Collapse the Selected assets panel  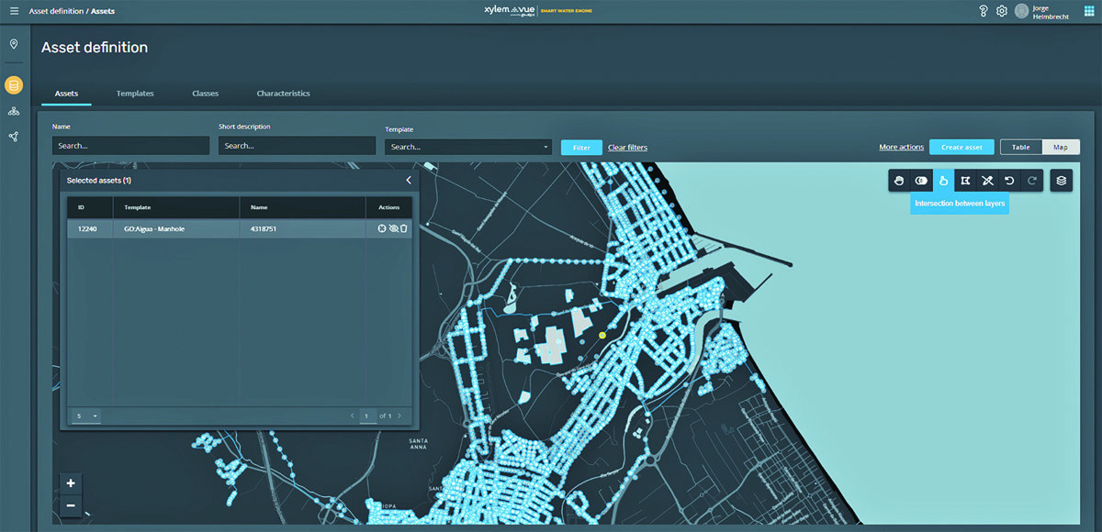point(409,181)
